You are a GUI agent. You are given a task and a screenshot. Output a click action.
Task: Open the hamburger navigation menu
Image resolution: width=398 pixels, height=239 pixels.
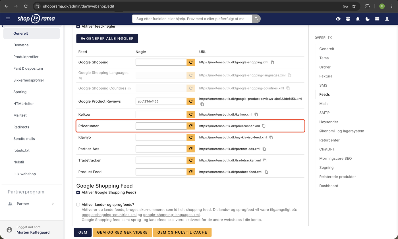(x=8, y=19)
